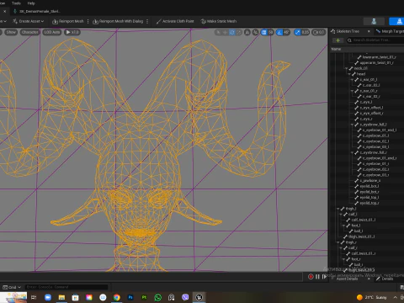Click the blue Mesh mode icon
This screenshot has width=404, height=303.
400,21
